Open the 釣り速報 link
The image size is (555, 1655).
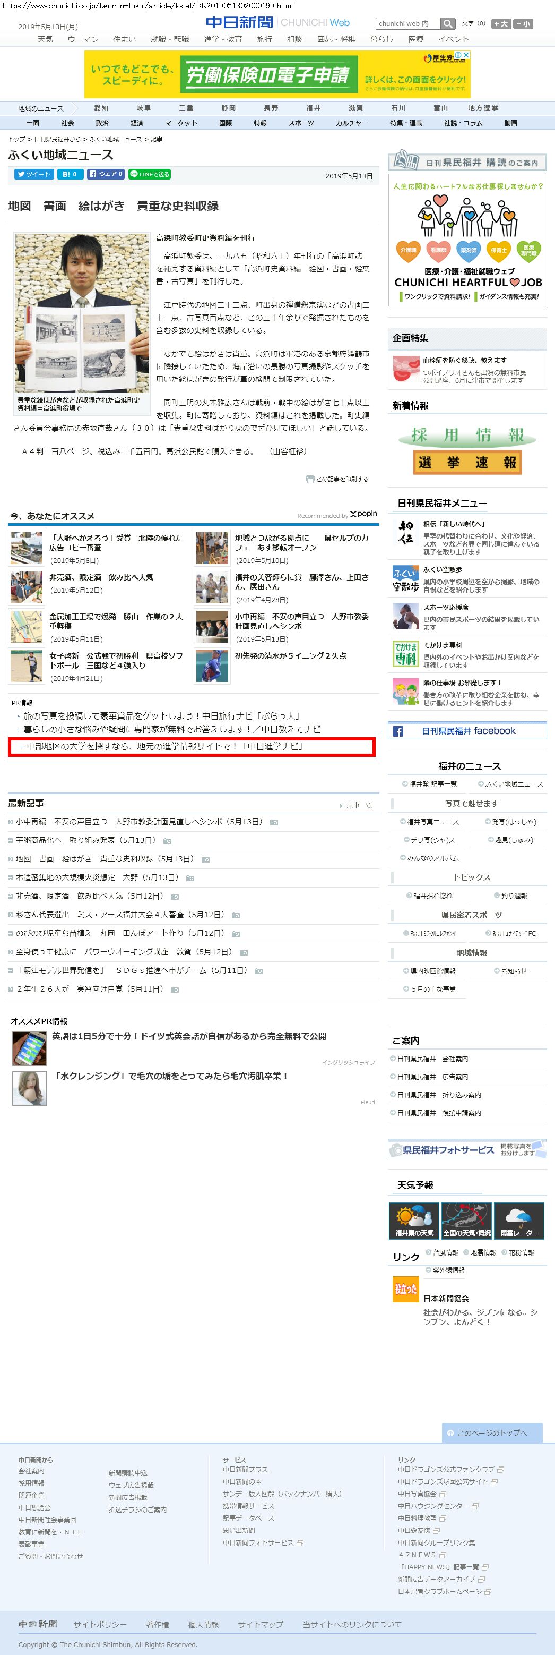coord(514,895)
